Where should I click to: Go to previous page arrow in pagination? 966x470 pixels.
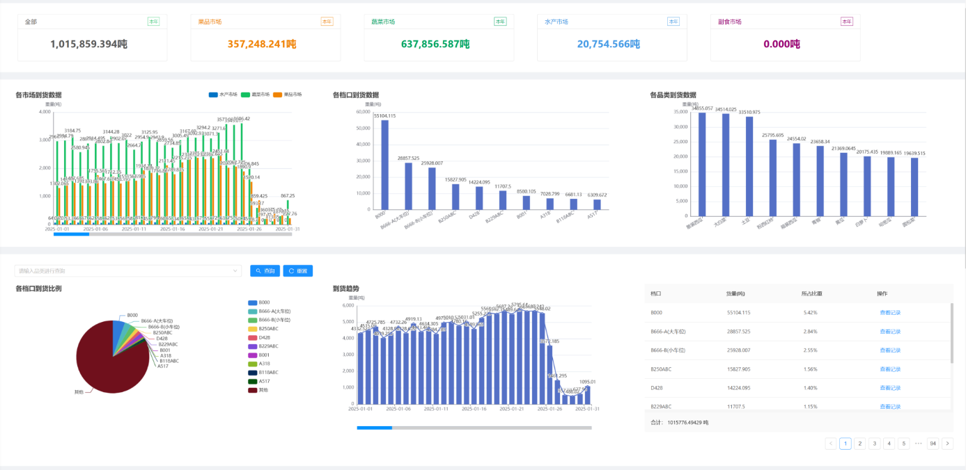pos(830,444)
